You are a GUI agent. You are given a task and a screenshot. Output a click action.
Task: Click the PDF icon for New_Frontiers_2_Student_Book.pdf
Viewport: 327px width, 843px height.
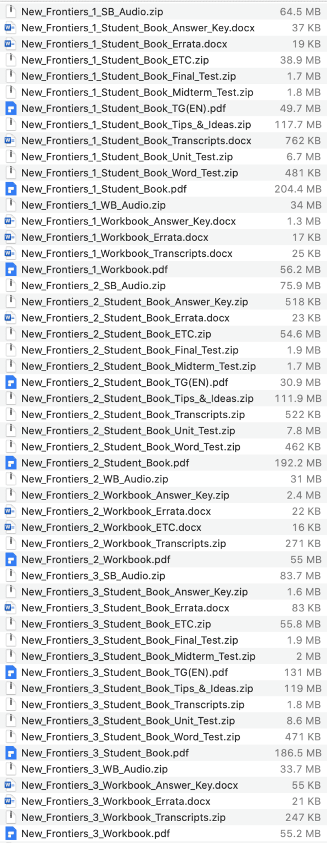[12, 463]
